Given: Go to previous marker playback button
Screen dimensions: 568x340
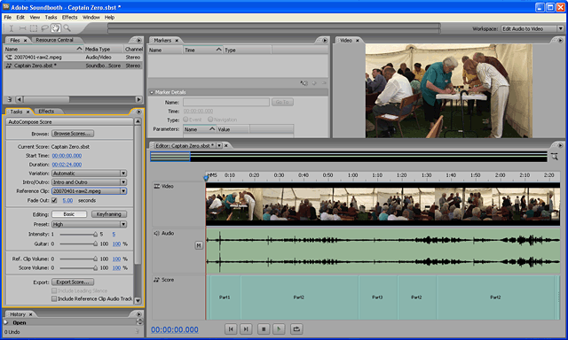Looking at the screenshot, I should 231,329.
